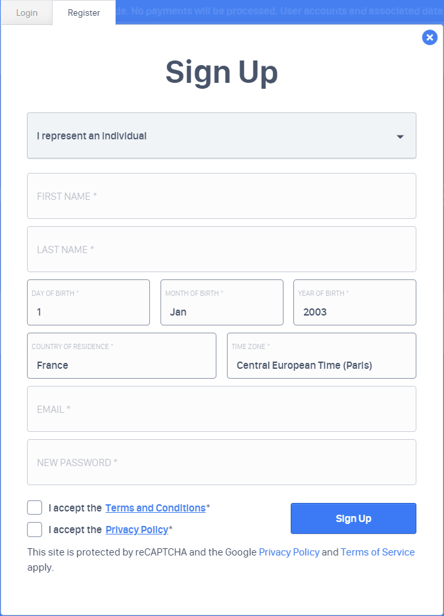The width and height of the screenshot is (444, 616).
Task: Focus the First Name field
Action: [222, 196]
